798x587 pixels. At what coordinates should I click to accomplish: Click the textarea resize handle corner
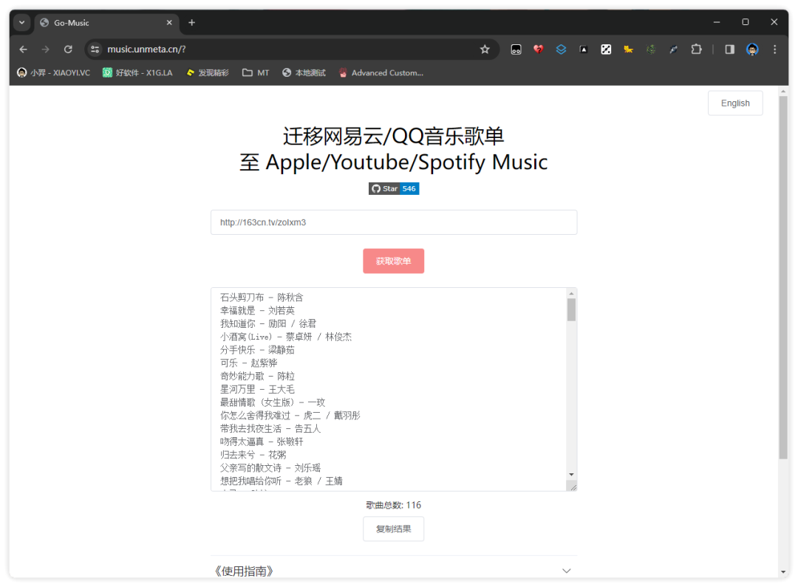coord(573,487)
